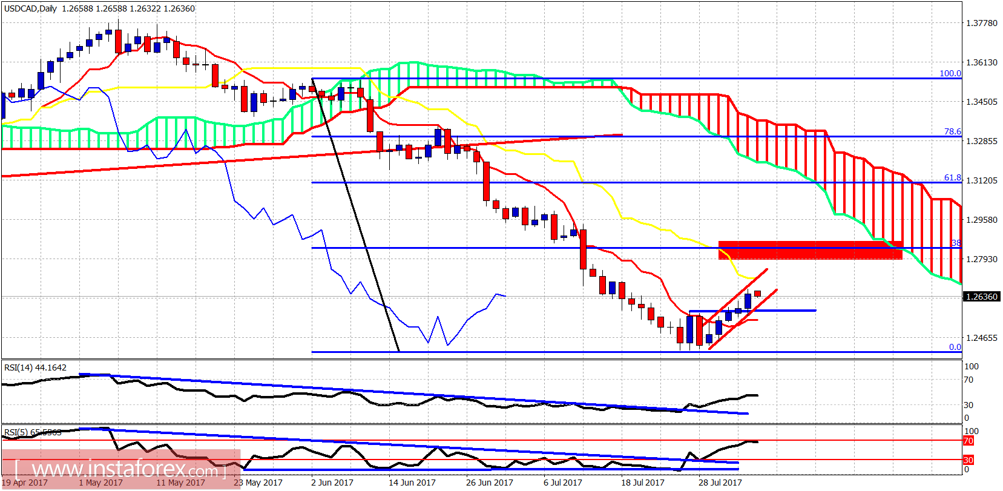
Task: Click the 18 Jul 2017 date label
Action: click(x=643, y=483)
